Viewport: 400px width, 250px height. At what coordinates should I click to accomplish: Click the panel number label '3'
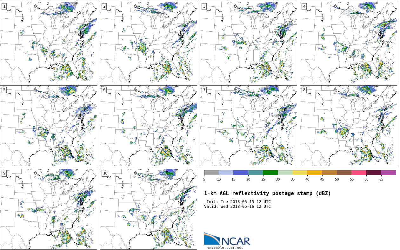click(x=204, y=6)
